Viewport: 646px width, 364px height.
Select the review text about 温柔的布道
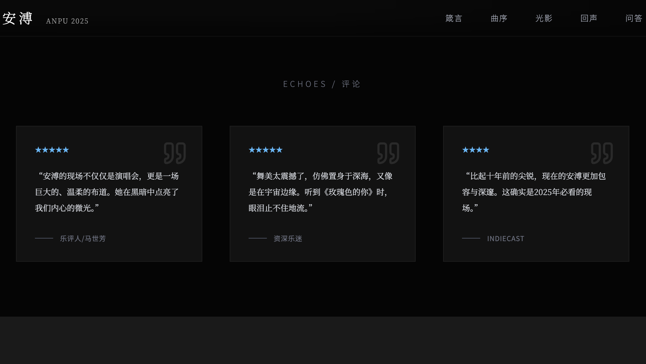(107, 192)
